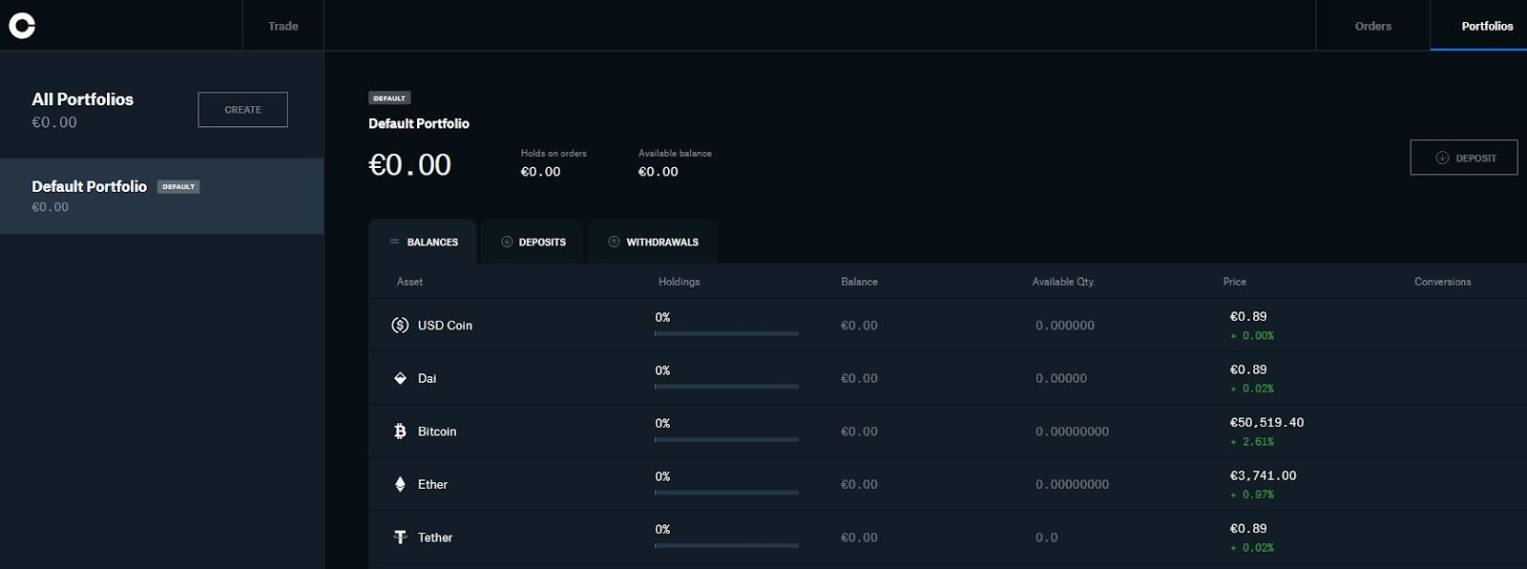Click the Bitcoin holdings progress bar
The width and height of the screenshot is (1527, 569).
(x=726, y=439)
